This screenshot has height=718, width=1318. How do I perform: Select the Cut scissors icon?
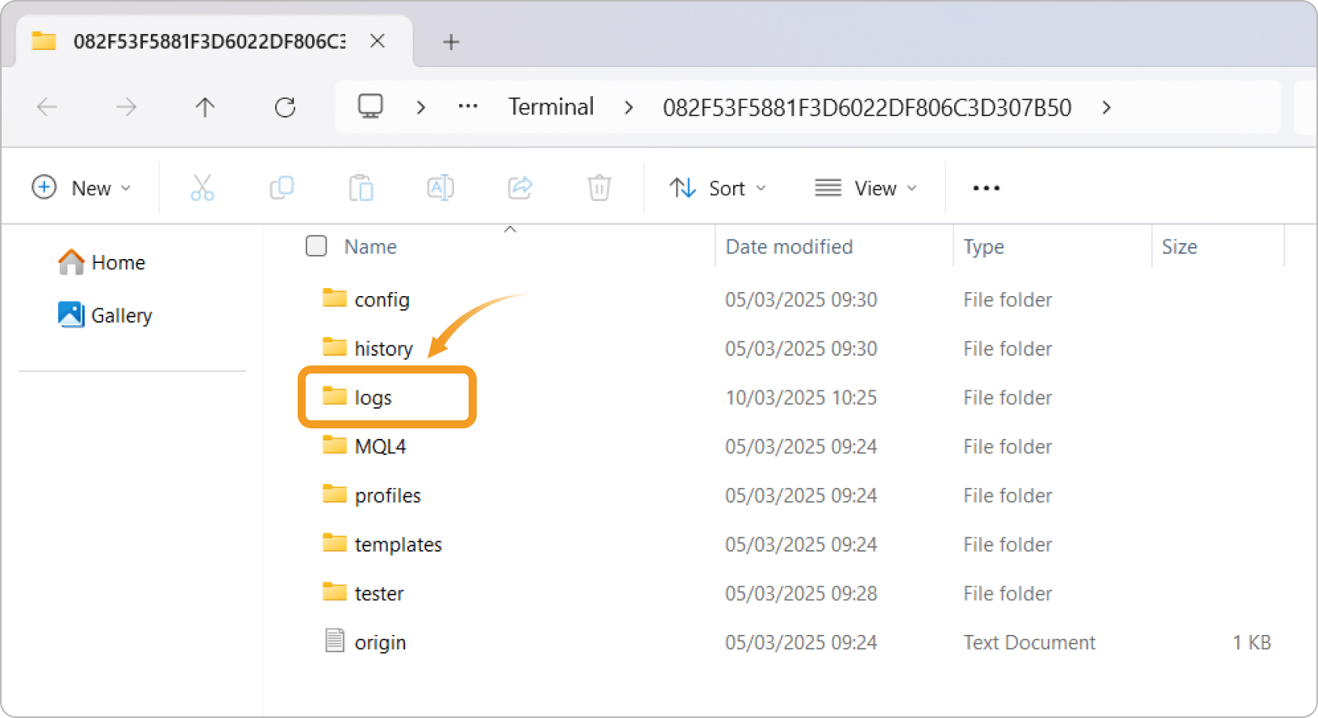(202, 188)
